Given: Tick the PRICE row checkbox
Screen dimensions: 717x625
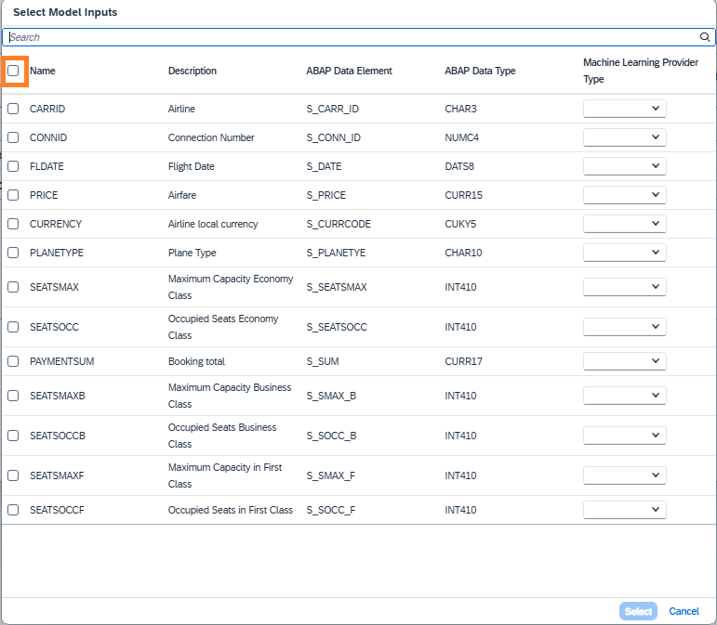Looking at the screenshot, I should [x=13, y=195].
